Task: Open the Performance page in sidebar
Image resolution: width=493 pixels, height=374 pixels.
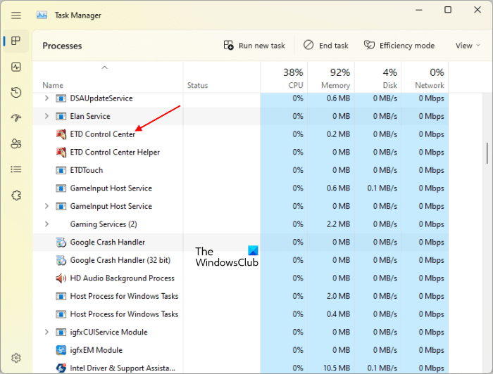Action: click(16, 67)
